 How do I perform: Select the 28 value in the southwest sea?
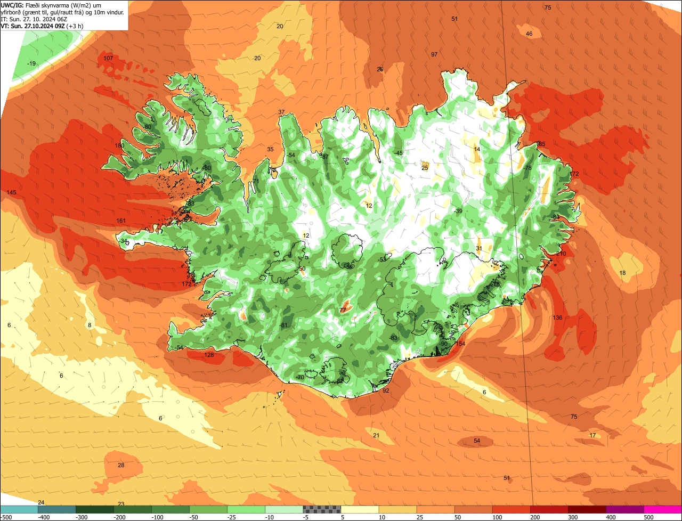pyautogui.click(x=121, y=466)
